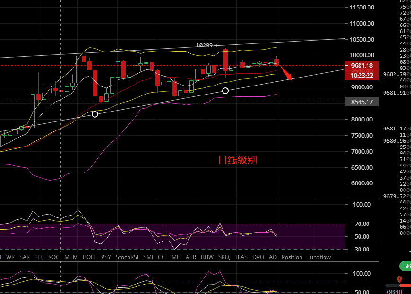
Task: Select the red 日线级别 text annotation
Action: click(237, 160)
